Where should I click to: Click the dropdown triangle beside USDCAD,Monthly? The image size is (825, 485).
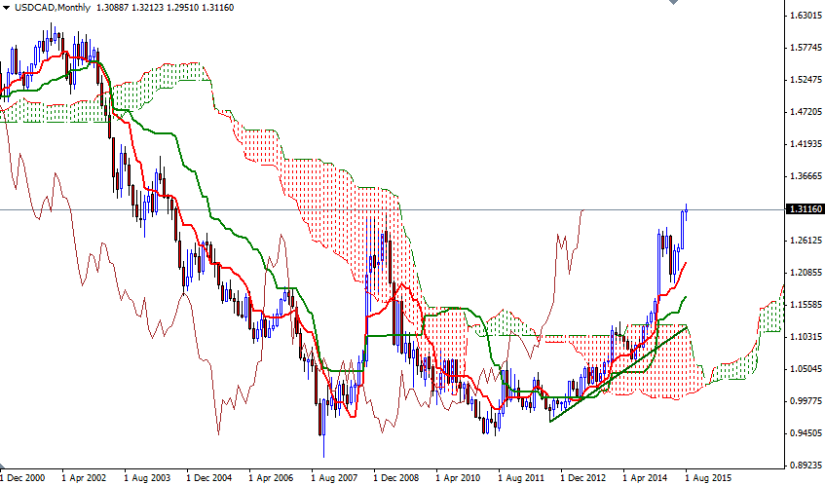pyautogui.click(x=6, y=8)
